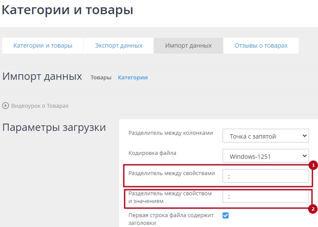Select the 'Импорт данных' tab
Screen dimensions: 318x227
188,45
